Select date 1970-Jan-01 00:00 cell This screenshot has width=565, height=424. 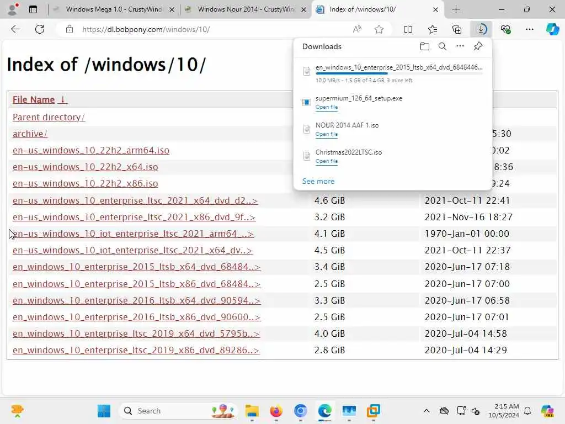click(x=467, y=234)
